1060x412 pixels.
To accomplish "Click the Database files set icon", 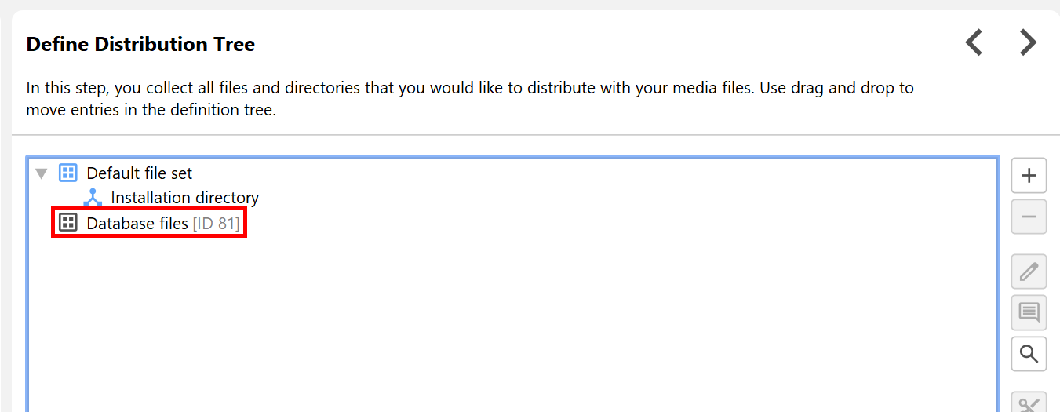I will (68, 223).
